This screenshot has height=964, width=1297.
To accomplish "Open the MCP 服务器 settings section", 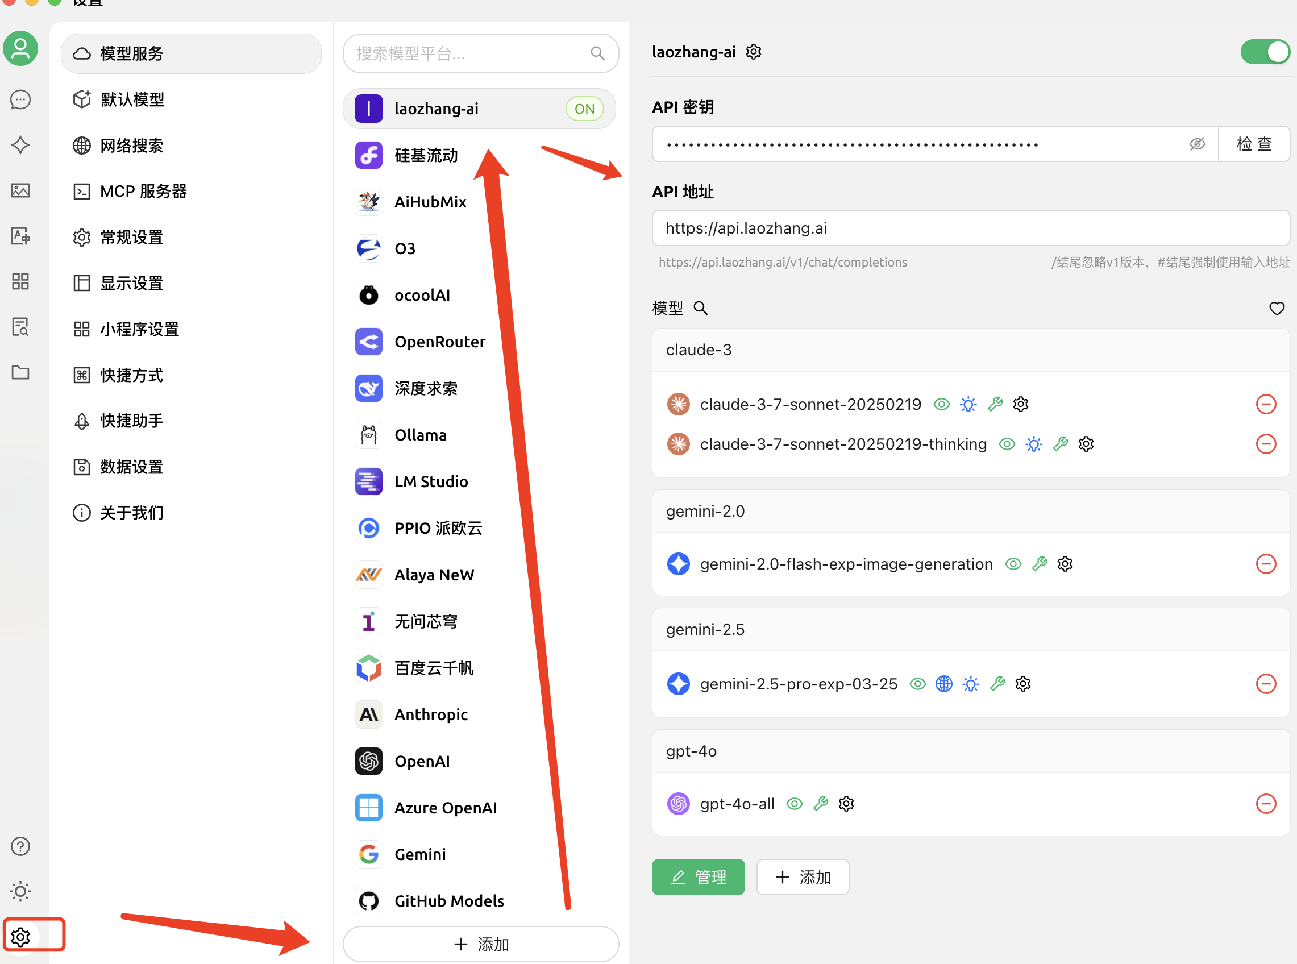I will click(x=144, y=191).
